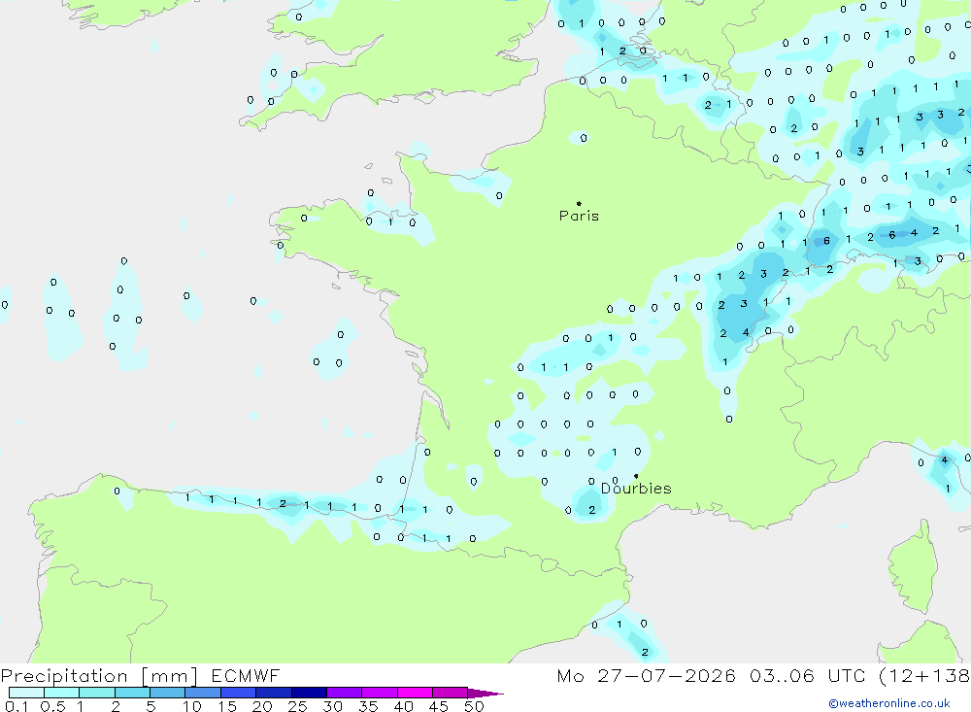The height and width of the screenshot is (712, 971).
Task: Click the 10–15 mm blue legend swatch
Action: pyautogui.click(x=203, y=693)
